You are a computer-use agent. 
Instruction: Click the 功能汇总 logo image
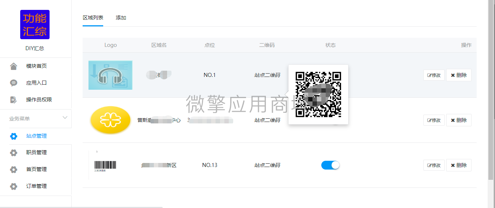pyautogui.click(x=35, y=25)
